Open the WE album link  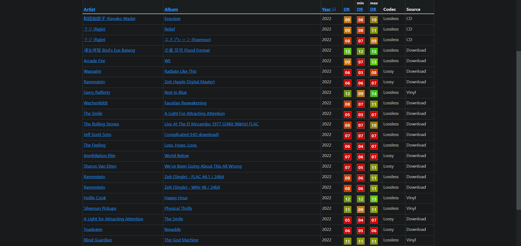[167, 61]
